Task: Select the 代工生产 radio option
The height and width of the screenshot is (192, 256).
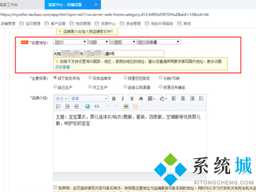Action: tap(90, 87)
